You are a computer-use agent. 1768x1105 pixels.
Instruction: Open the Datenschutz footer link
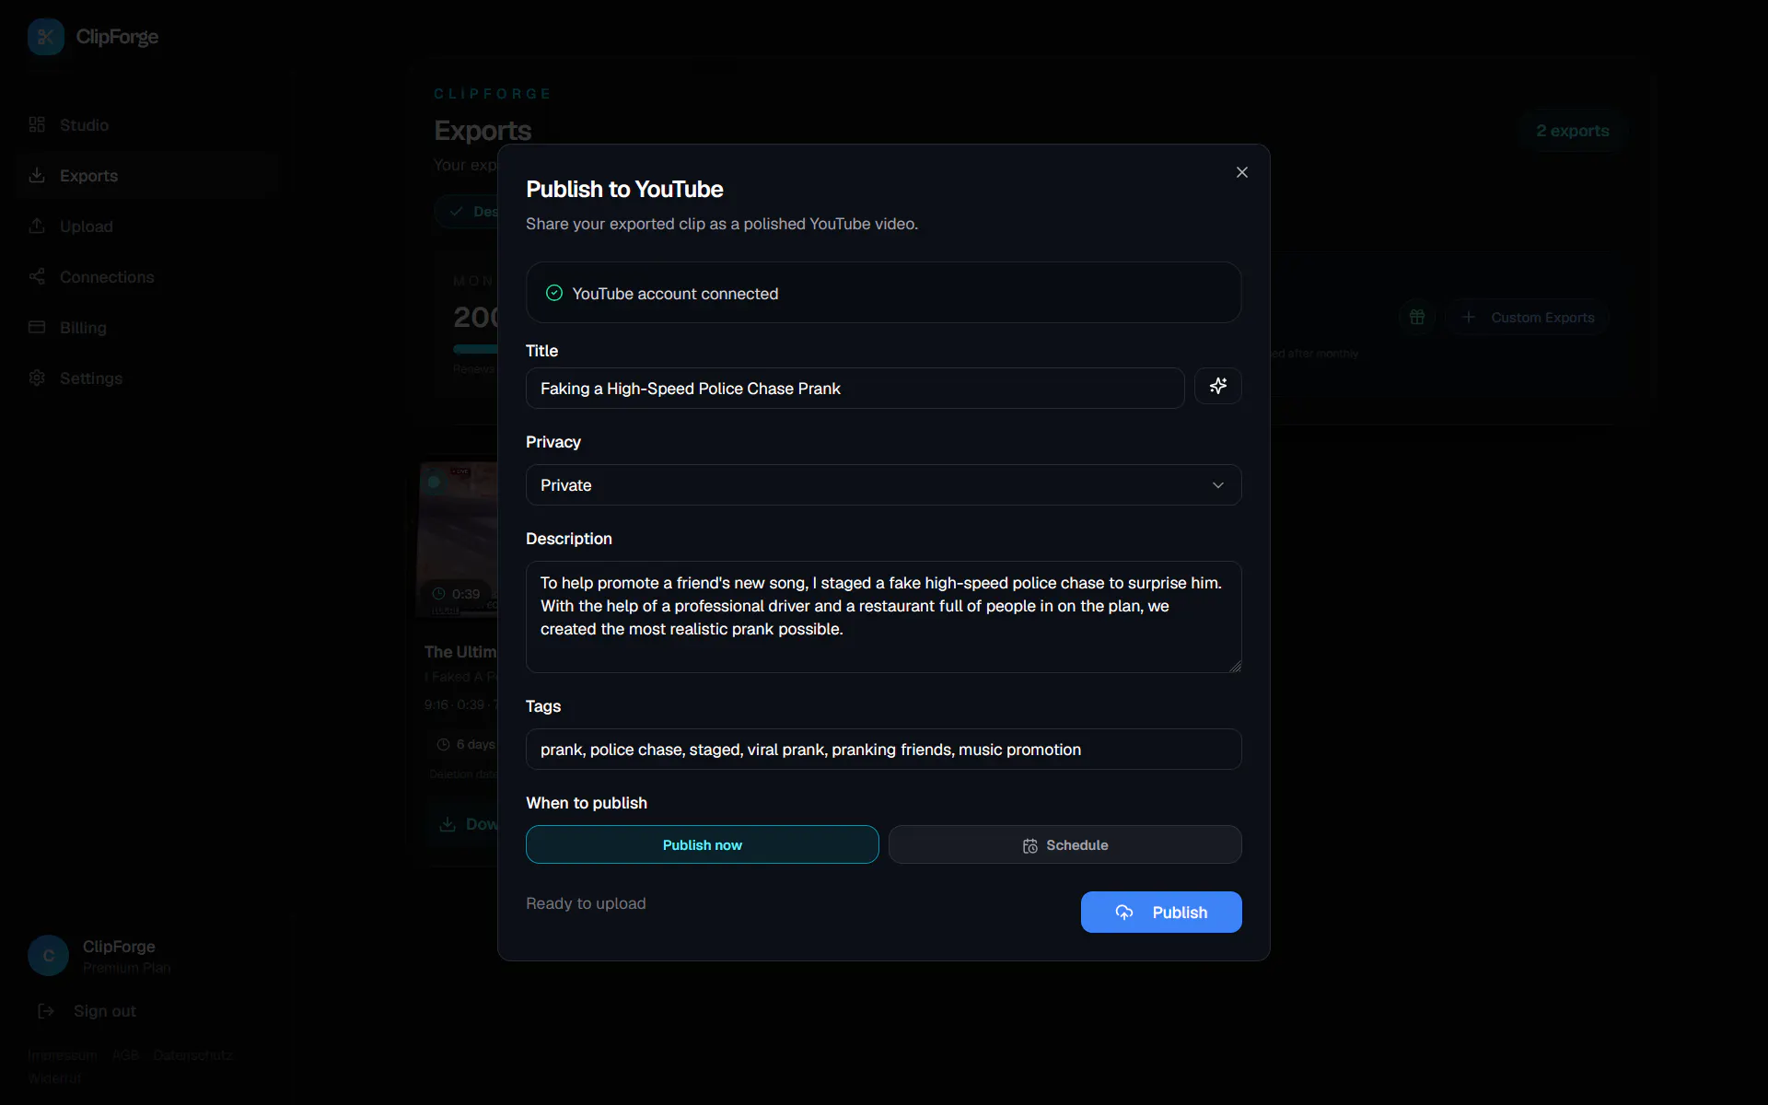click(x=193, y=1055)
